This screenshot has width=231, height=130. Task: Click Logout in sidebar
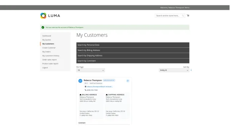pos(45,68)
